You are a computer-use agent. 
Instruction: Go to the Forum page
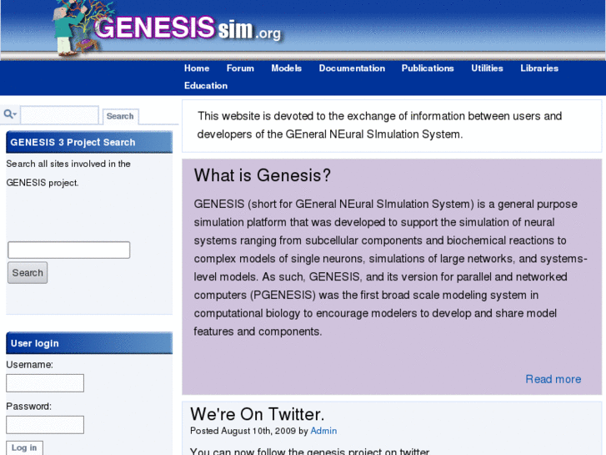240,68
